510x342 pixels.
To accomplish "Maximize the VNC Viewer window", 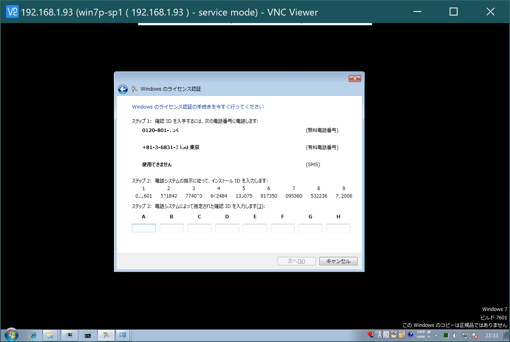I will coord(454,12).
